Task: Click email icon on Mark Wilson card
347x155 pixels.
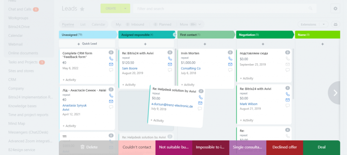Action: tap(288, 100)
